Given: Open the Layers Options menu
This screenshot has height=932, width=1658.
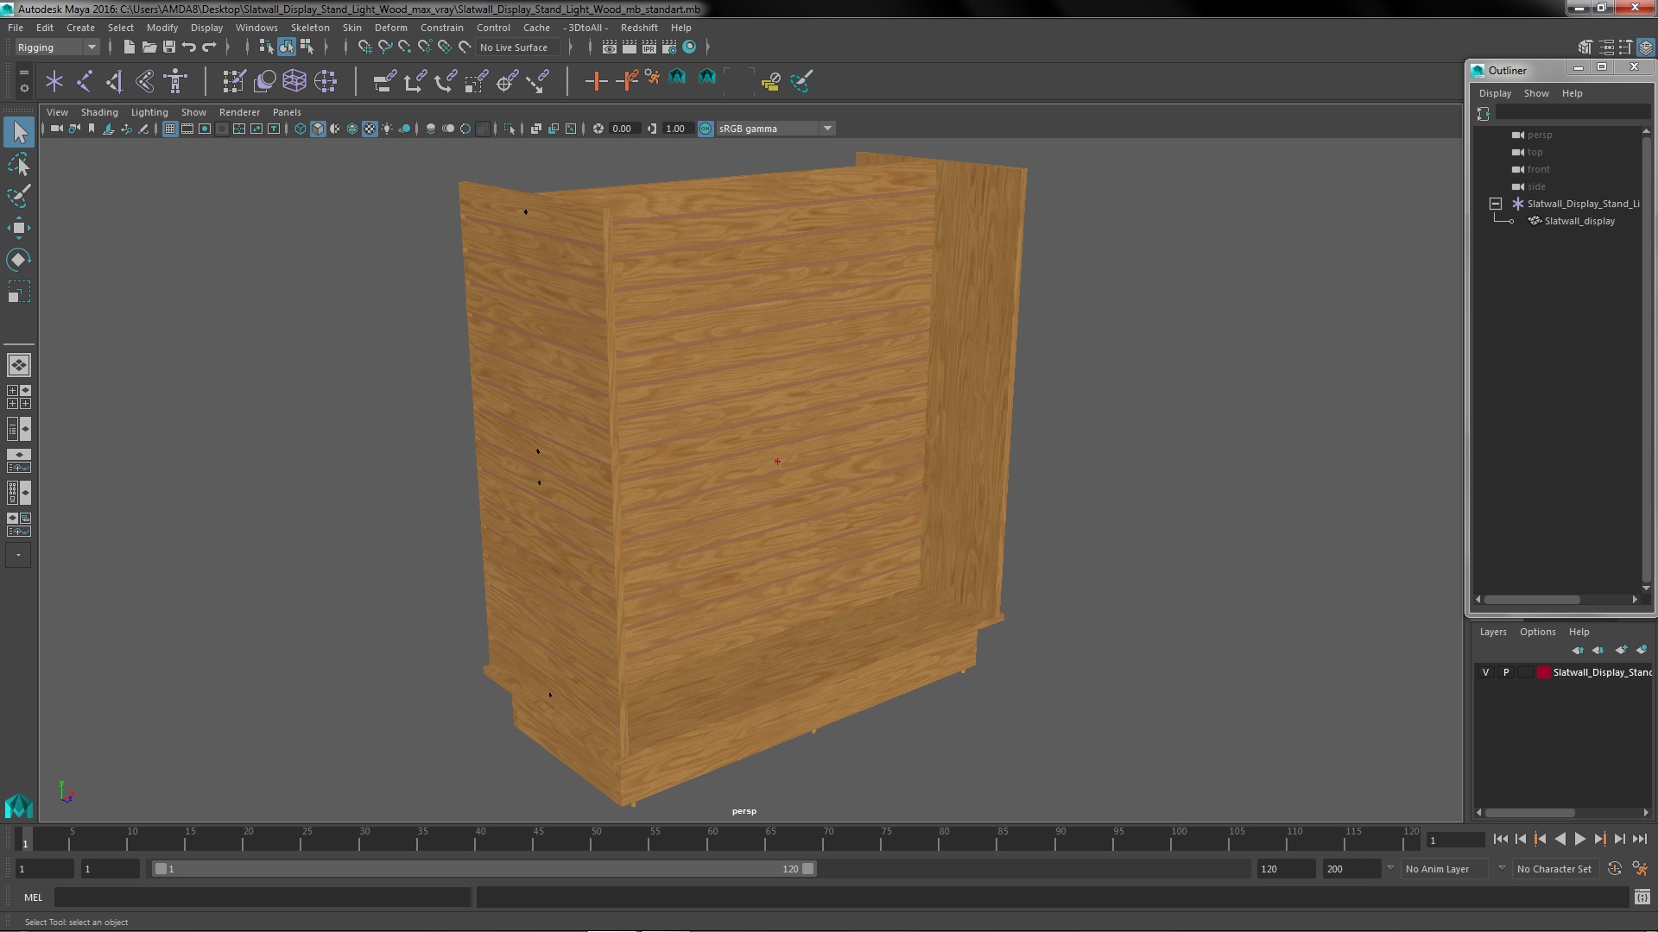Looking at the screenshot, I should [x=1537, y=632].
